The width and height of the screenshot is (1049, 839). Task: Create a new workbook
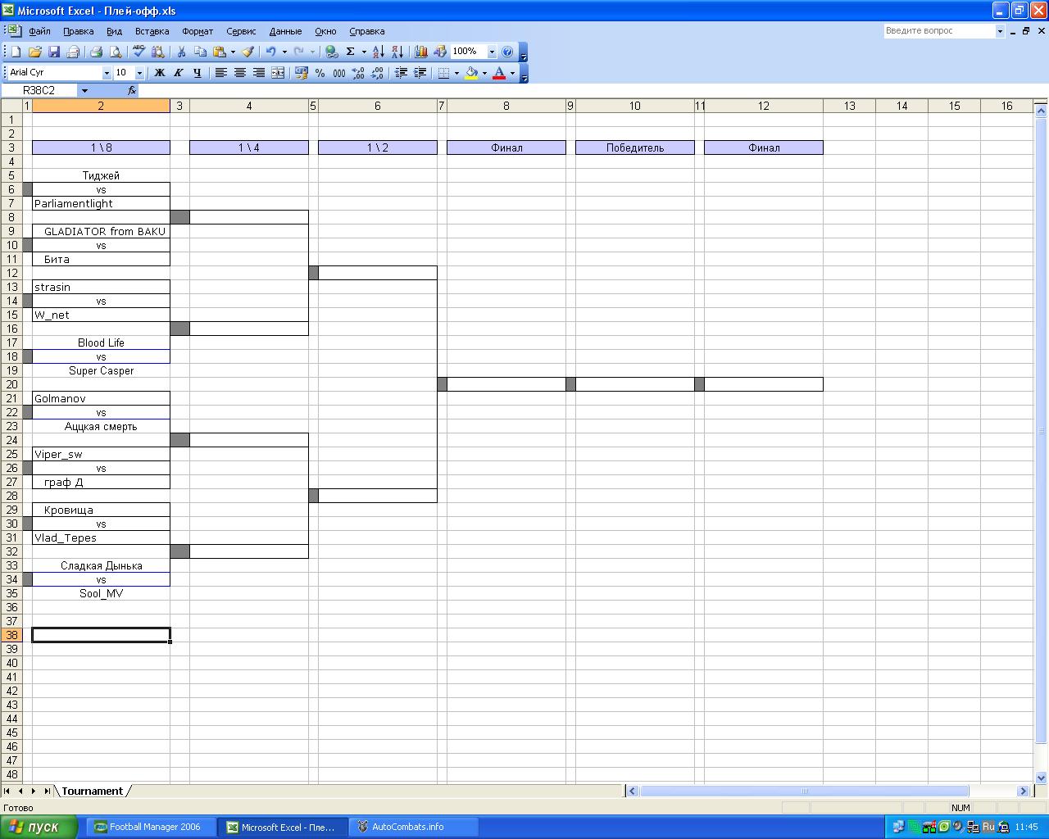pos(16,52)
